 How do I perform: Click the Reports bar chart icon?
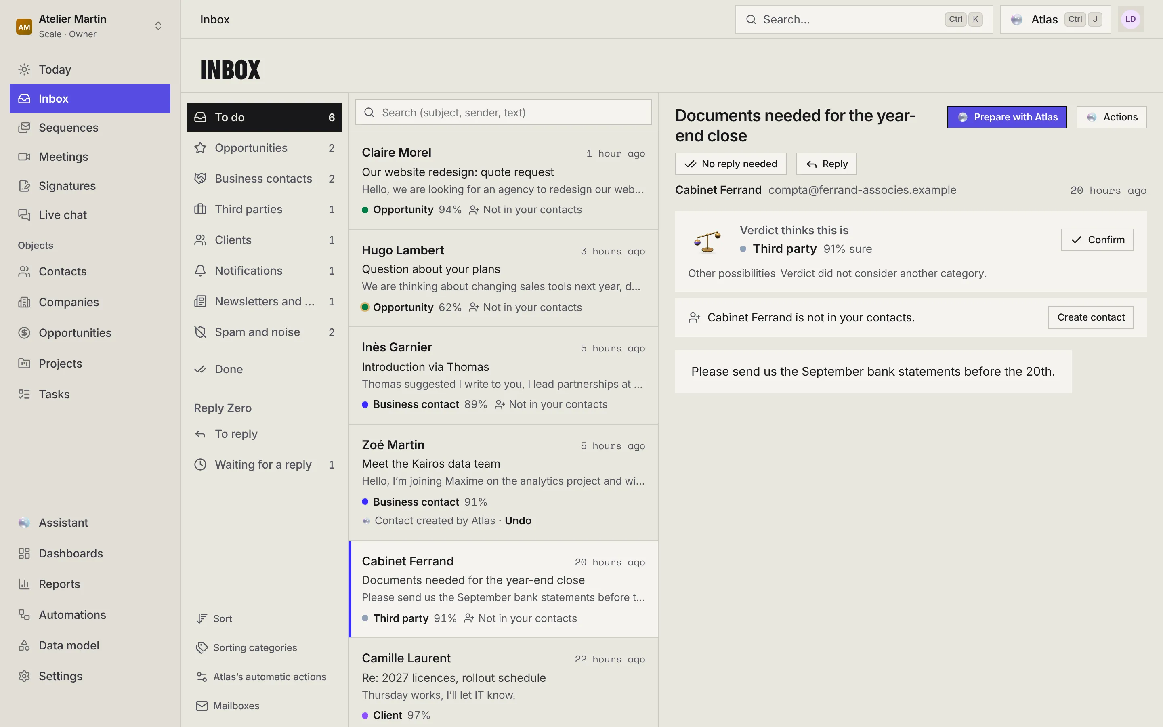24,584
